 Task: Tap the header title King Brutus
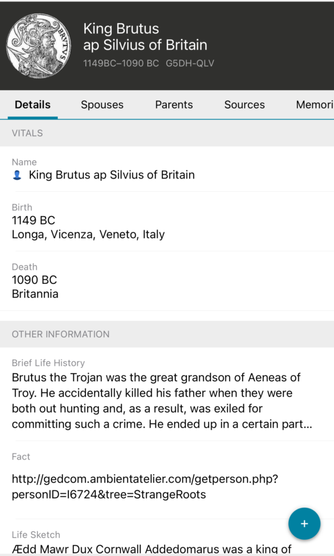pos(121,29)
